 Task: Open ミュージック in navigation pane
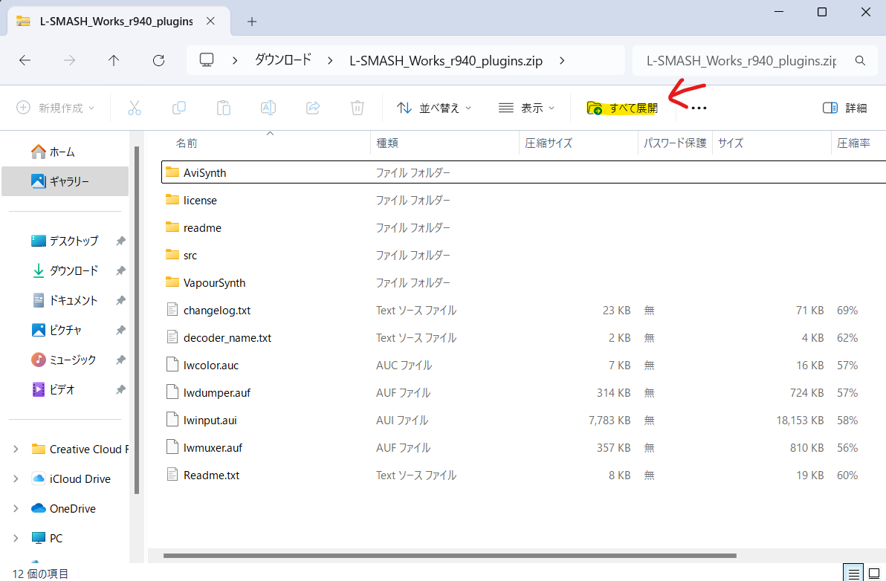(65, 360)
